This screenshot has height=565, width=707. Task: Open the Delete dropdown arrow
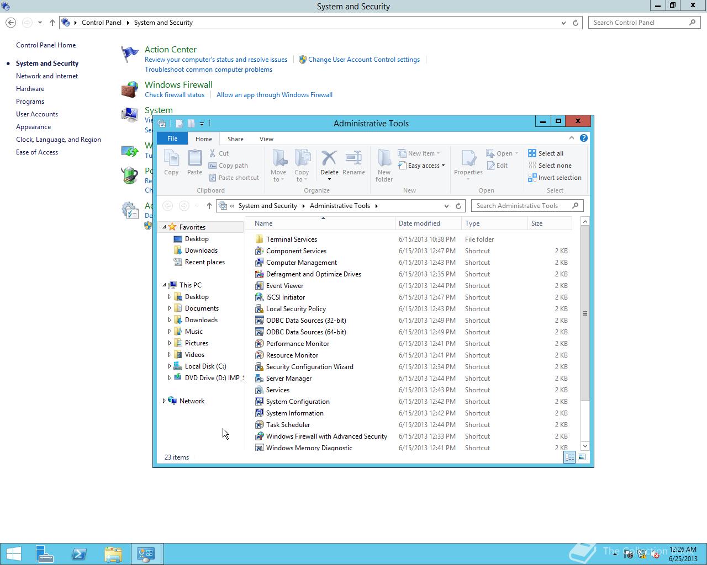[329, 179]
